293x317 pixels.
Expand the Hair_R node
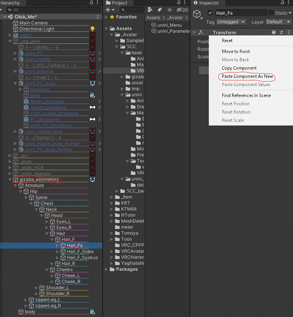click(52, 264)
